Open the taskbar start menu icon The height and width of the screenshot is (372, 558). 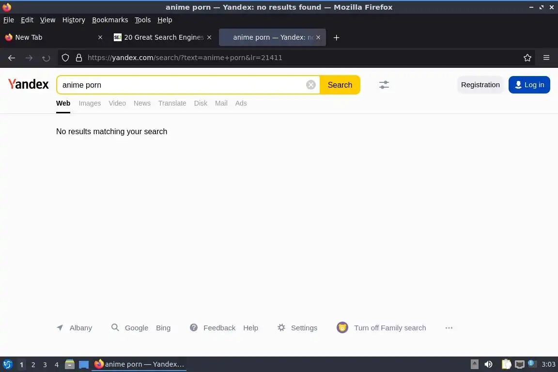7,364
